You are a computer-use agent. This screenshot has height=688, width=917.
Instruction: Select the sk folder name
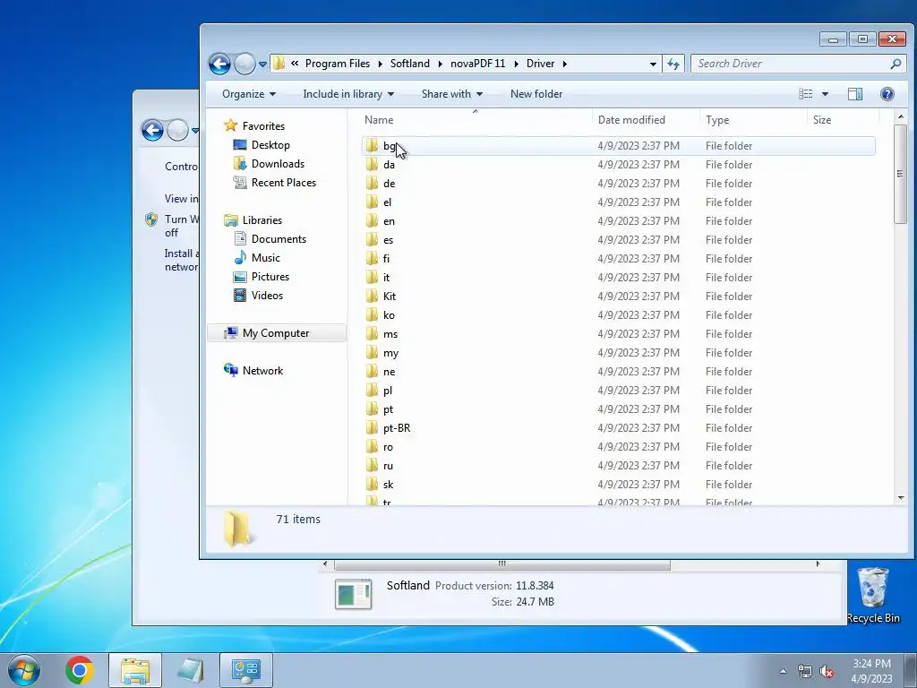(x=388, y=485)
